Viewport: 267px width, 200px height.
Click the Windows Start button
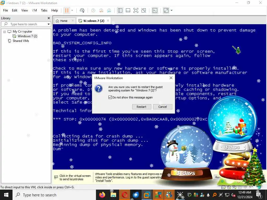click(x=6, y=195)
